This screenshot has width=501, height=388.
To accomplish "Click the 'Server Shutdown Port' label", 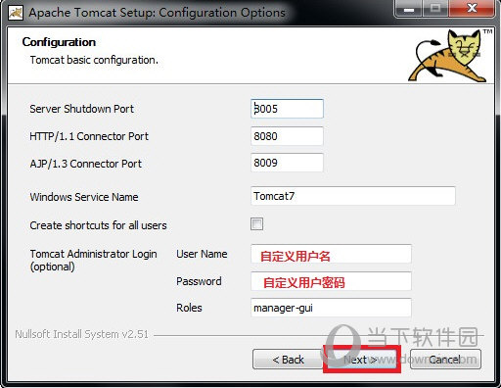I will 81,109.
